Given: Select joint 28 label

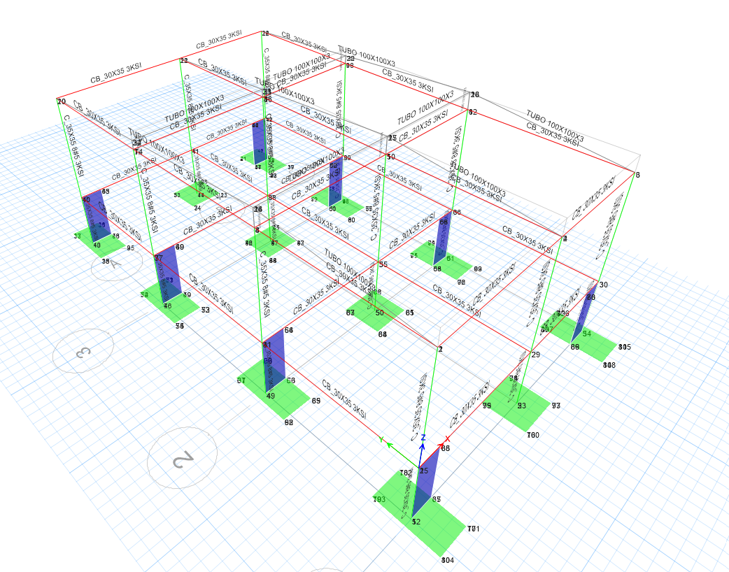Looking at the screenshot, I should tap(474, 95).
